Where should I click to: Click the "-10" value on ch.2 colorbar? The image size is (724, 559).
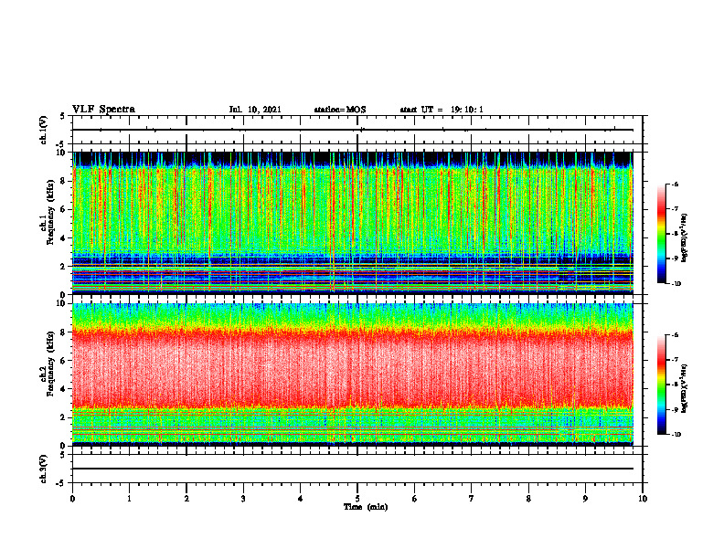tap(676, 435)
